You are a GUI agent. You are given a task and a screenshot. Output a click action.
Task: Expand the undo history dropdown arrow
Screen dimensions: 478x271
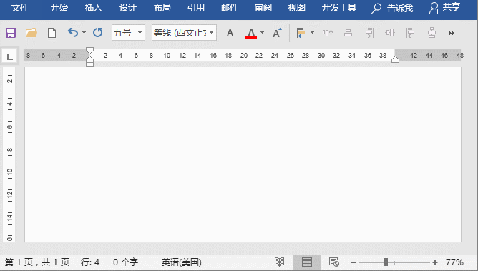(84, 33)
